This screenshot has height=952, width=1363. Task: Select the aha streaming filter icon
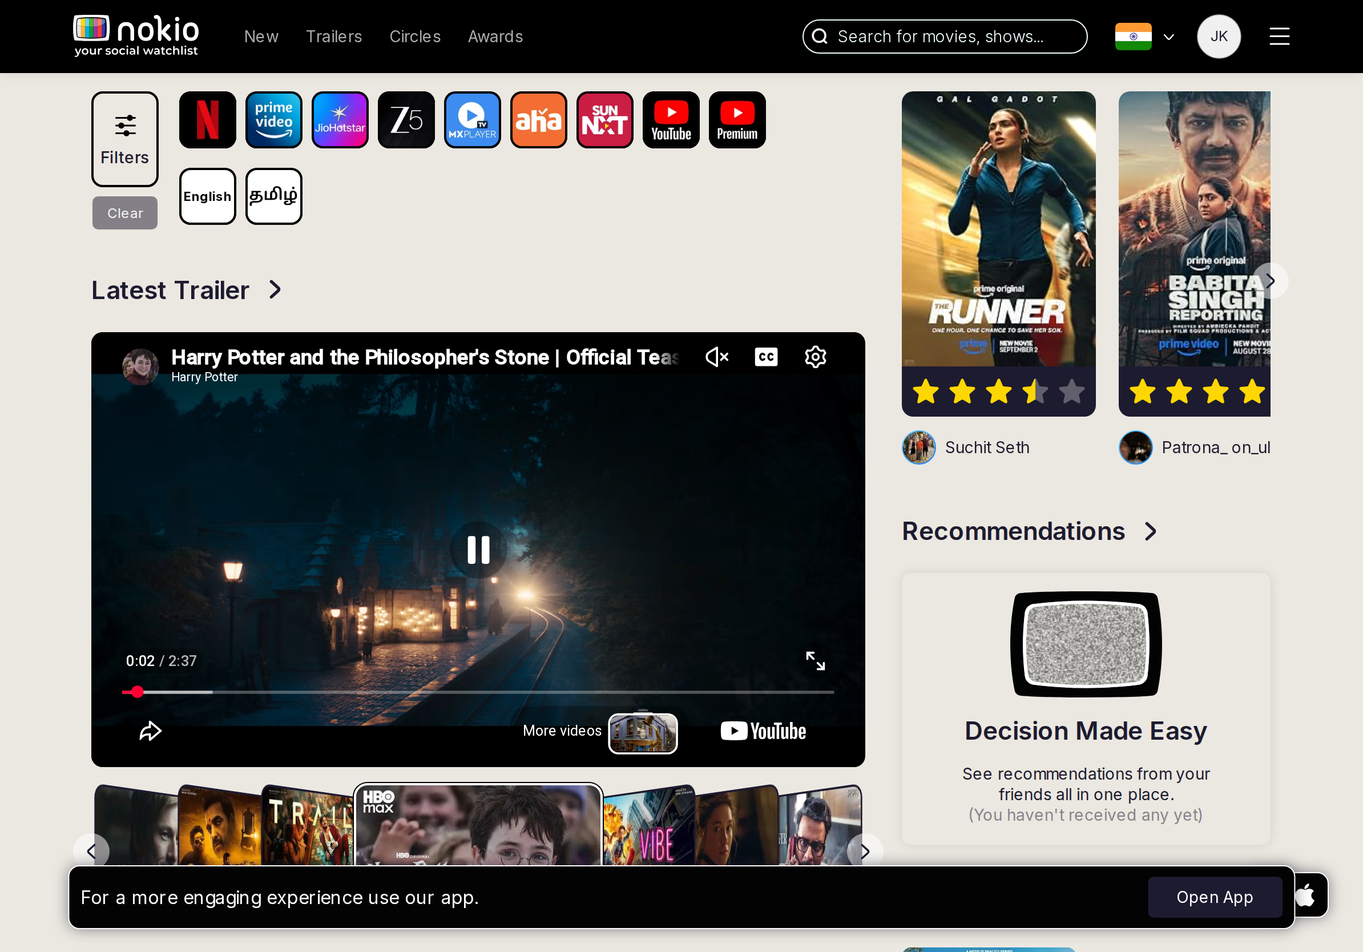(x=538, y=120)
